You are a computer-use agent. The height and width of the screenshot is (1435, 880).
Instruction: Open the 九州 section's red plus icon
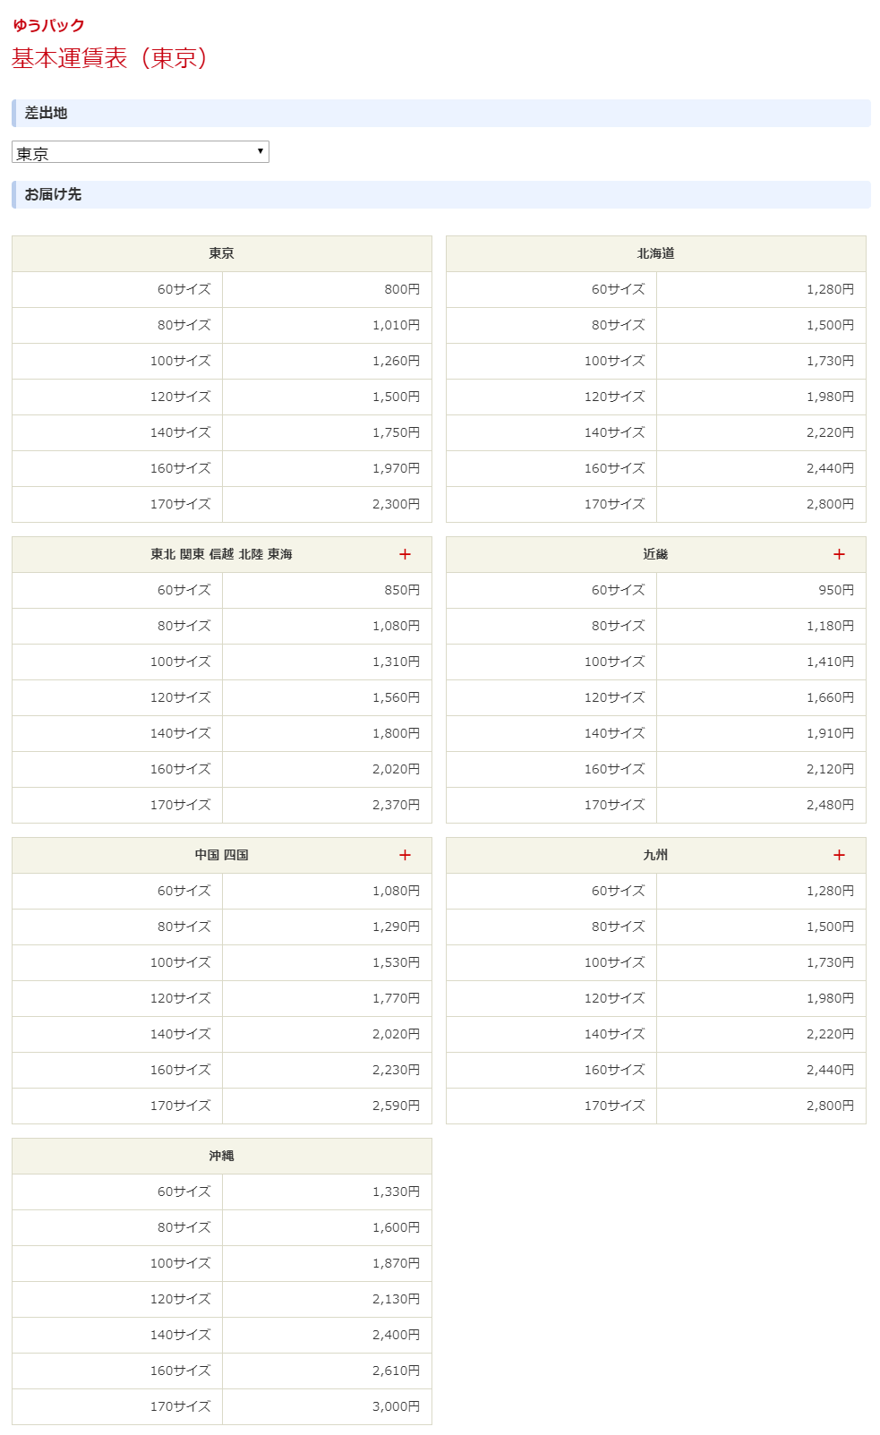point(839,855)
